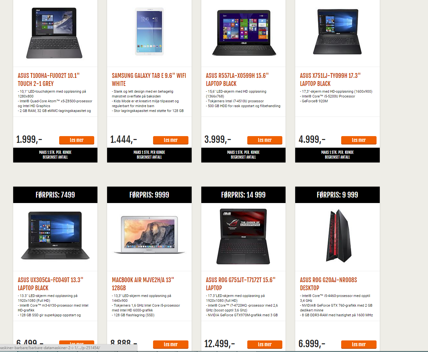Open ASUS ROG G751JT laptop image
The height and width of the screenshot is (352, 428).
click(x=243, y=236)
